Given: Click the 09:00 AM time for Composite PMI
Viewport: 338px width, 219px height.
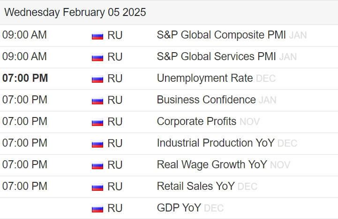Looking at the screenshot, I should click(x=24, y=35).
